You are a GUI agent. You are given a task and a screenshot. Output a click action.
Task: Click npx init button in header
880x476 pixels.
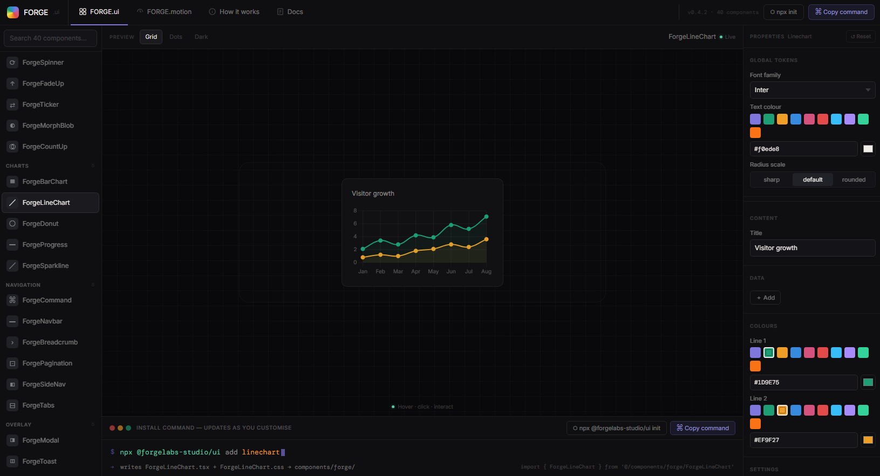(783, 12)
